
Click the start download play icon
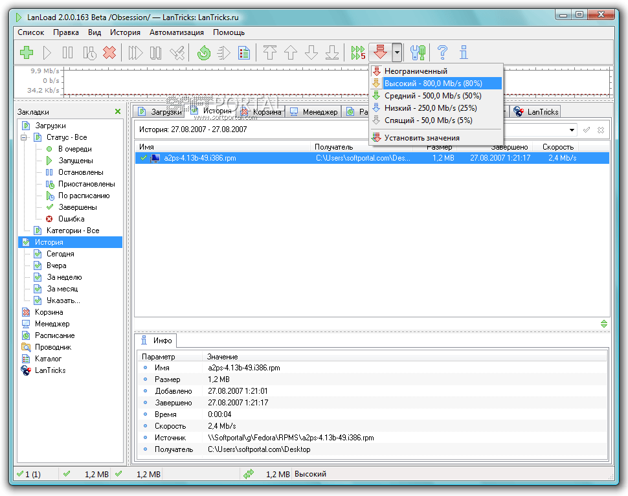[47, 52]
